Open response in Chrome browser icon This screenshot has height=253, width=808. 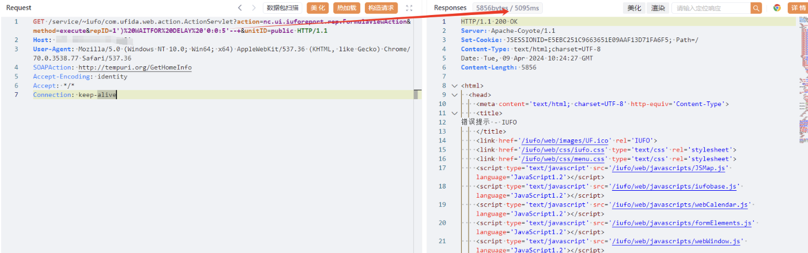pyautogui.click(x=777, y=8)
